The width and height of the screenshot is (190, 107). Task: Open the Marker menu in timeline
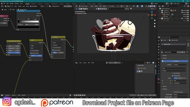(x=23, y=95)
